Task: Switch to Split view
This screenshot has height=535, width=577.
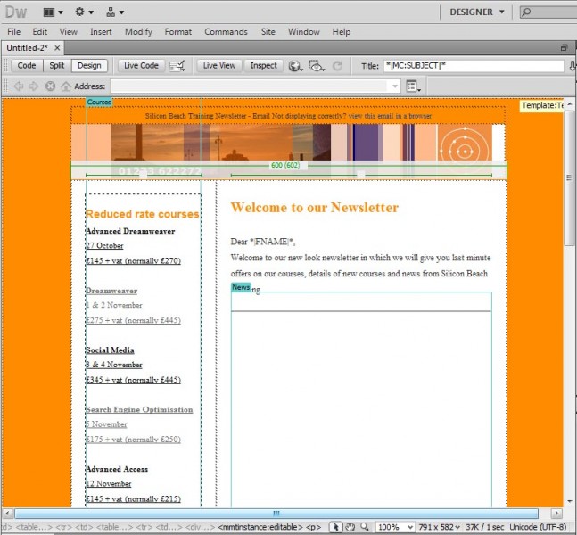Action: click(57, 66)
